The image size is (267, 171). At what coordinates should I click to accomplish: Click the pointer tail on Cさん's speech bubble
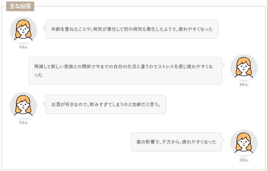(x=44, y=103)
